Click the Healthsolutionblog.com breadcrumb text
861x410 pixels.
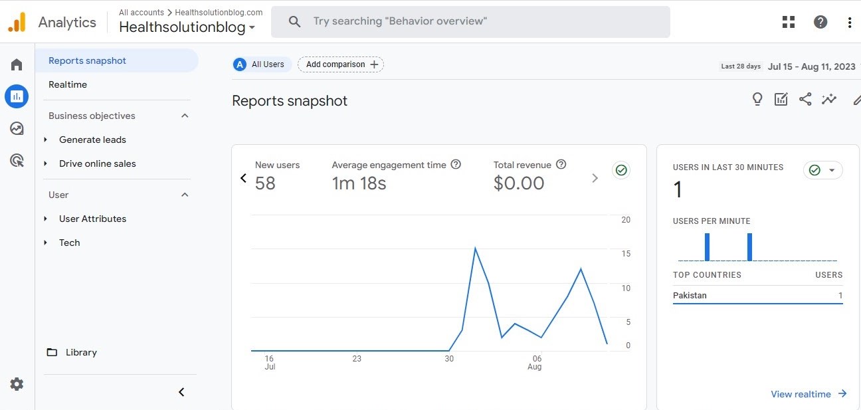coord(219,12)
